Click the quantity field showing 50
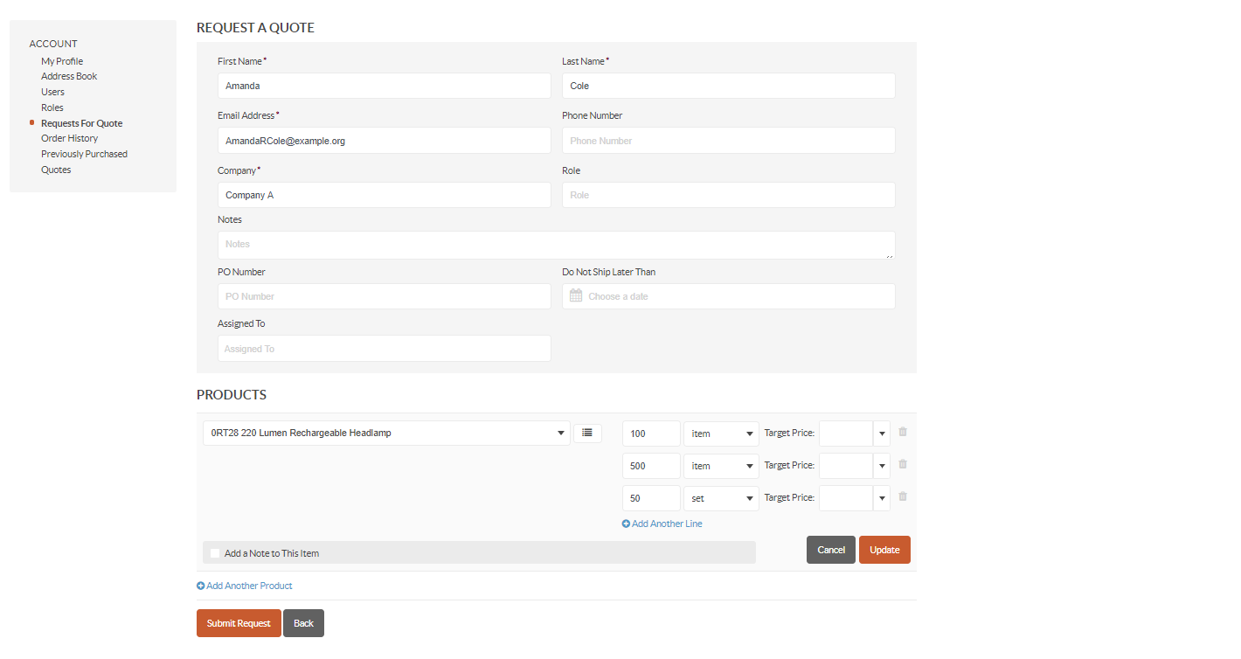1241x659 pixels. point(651,498)
